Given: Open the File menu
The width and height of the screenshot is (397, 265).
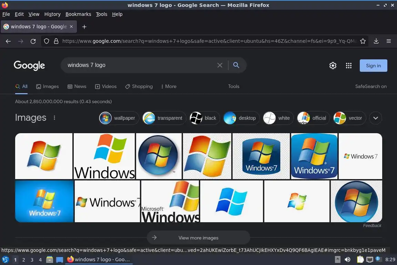Looking at the screenshot, I should tap(6, 14).
